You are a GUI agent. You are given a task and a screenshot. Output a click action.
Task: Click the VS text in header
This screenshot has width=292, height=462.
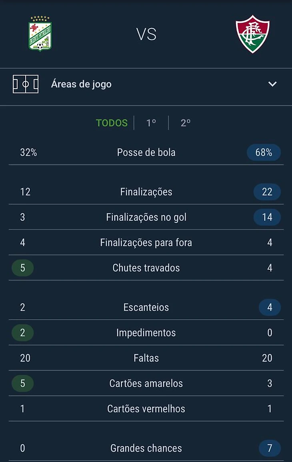coord(146,34)
